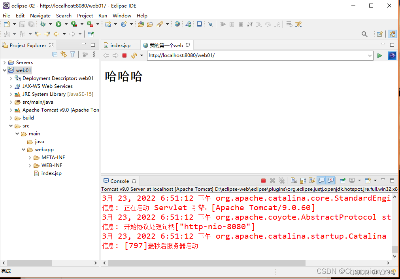Stop page loading in internal browser
Image resolution: width=400 pixels, height=279 pixels.
pos(125,55)
